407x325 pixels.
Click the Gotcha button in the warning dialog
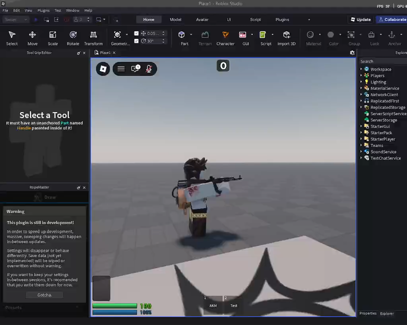pyautogui.click(x=44, y=294)
